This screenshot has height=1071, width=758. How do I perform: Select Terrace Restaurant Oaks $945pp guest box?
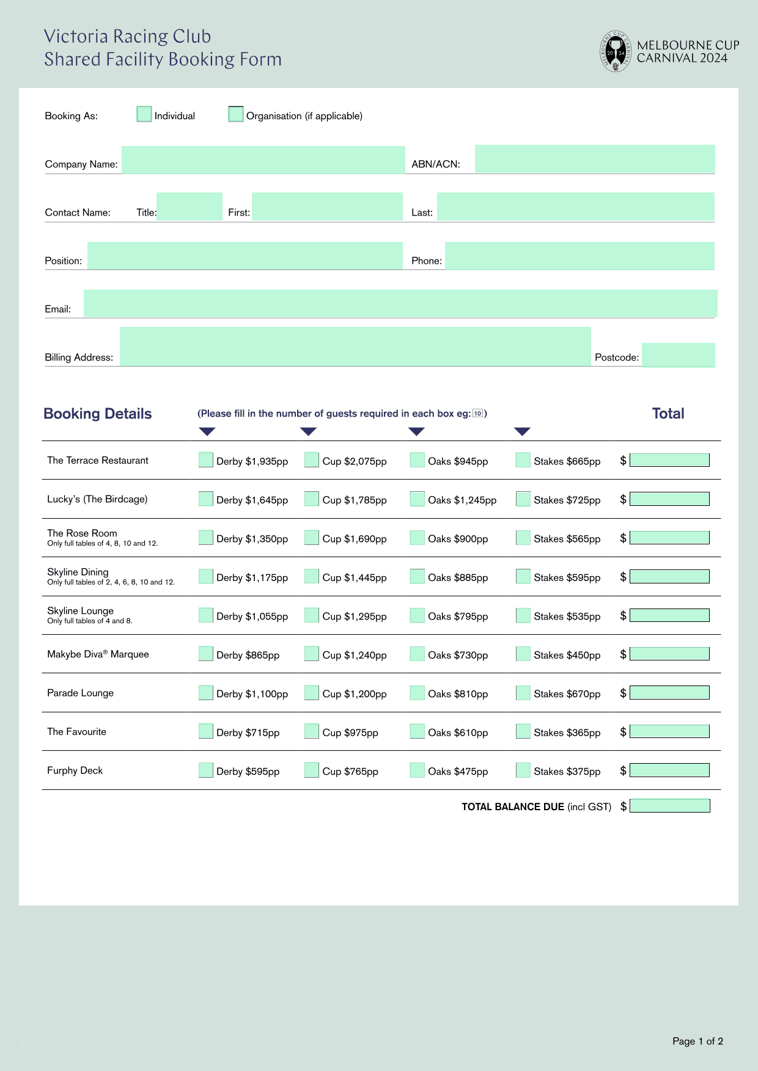tap(418, 460)
